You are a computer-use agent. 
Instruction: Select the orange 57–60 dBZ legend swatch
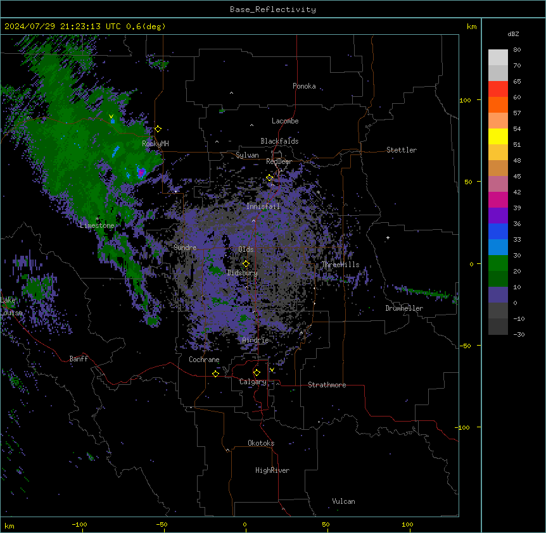click(498, 104)
